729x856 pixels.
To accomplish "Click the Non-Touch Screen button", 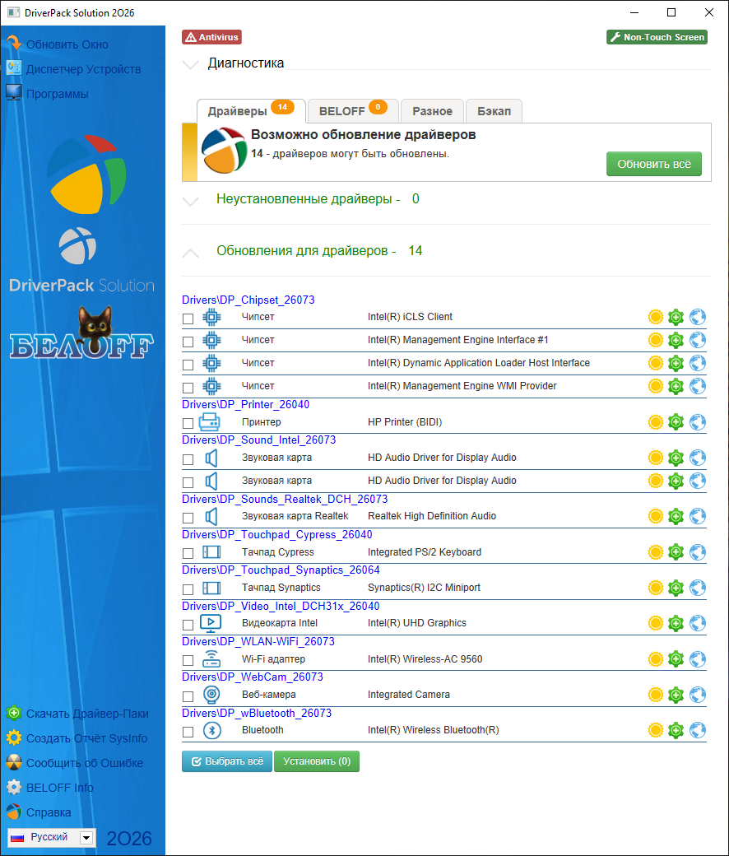I will [x=657, y=37].
